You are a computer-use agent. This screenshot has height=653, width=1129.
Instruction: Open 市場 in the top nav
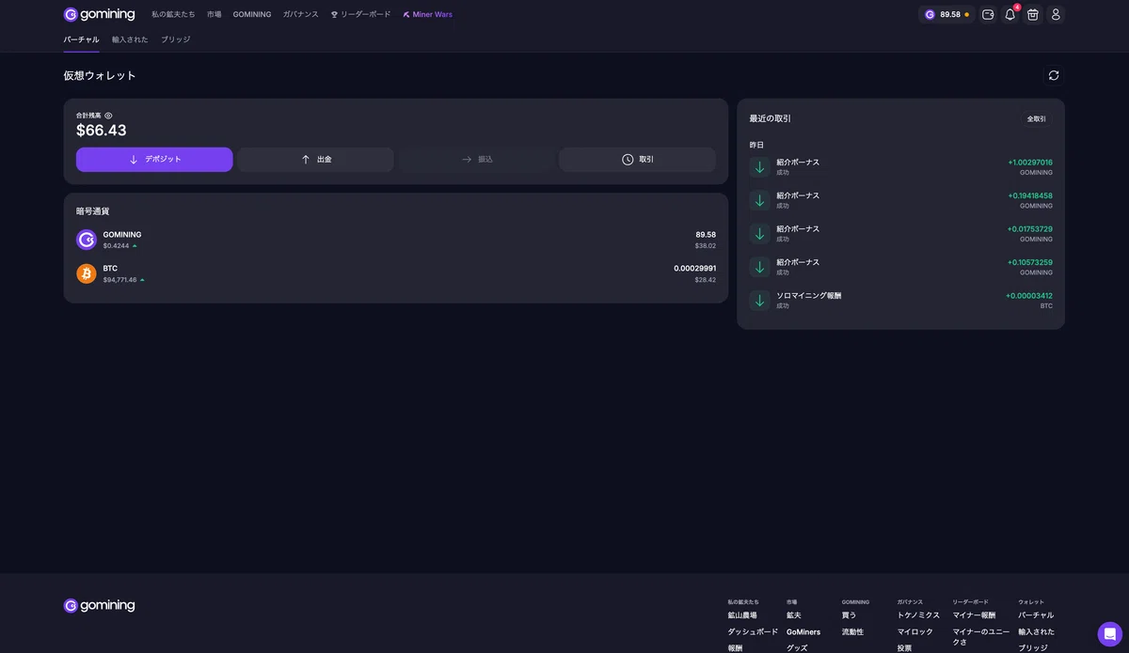215,15
